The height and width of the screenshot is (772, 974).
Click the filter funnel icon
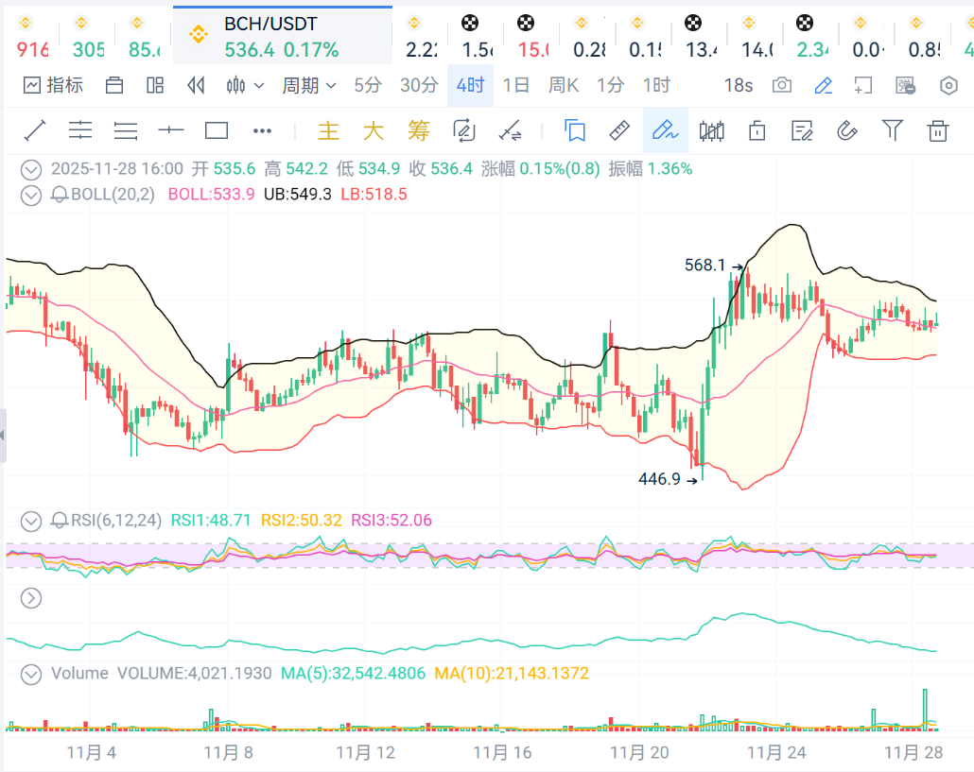click(x=892, y=130)
